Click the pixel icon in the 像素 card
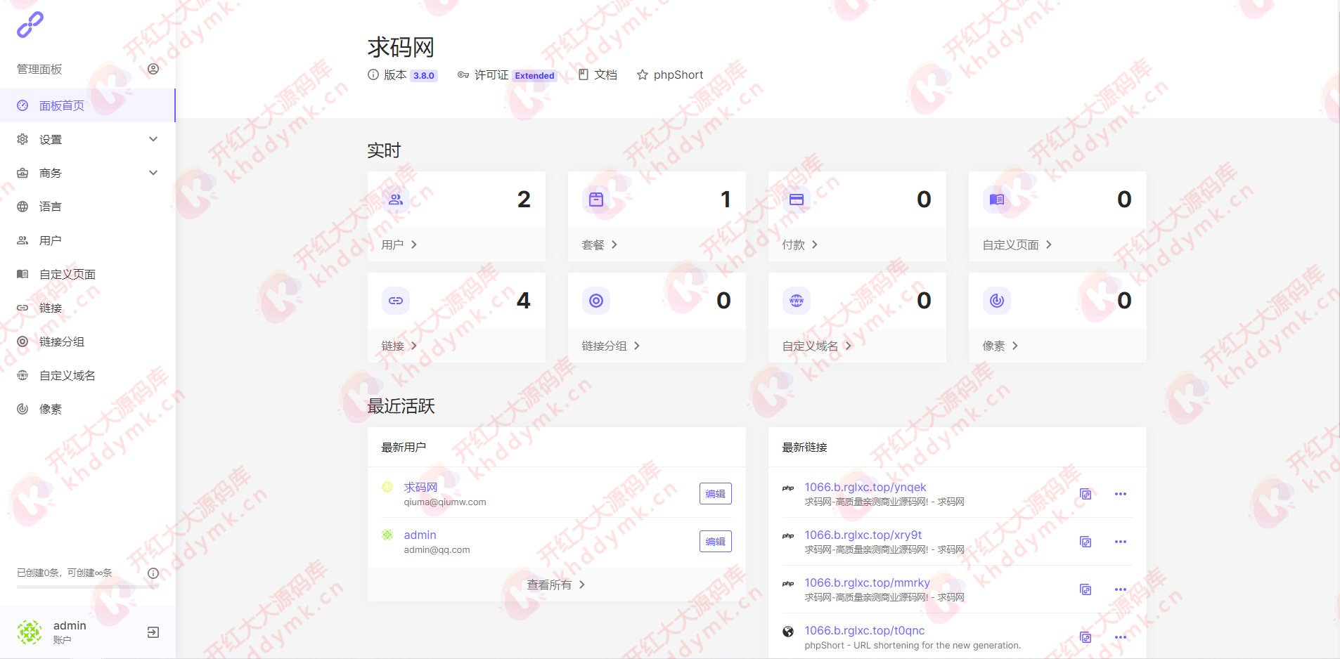 (997, 301)
